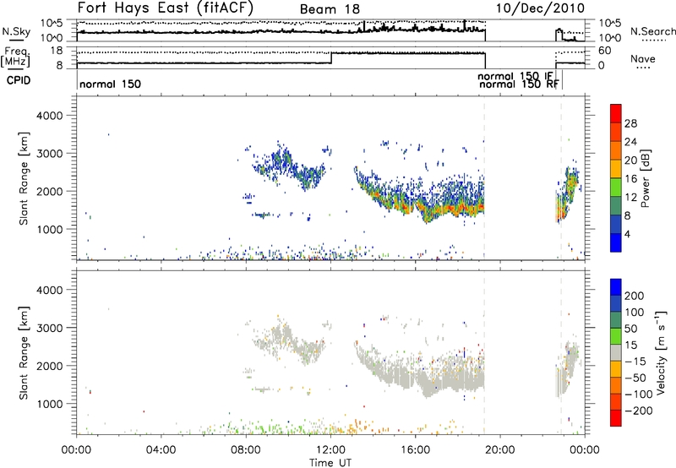
Task: Click the '16' Power colorbar tick label
Action: (630, 179)
